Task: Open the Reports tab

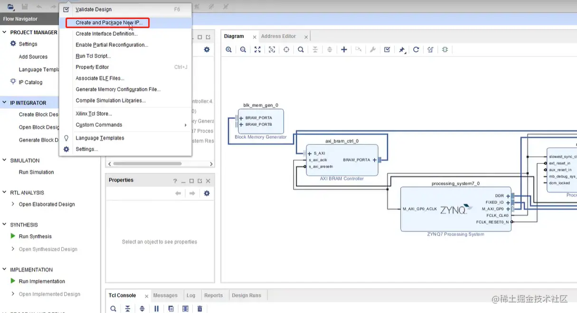Action: [x=213, y=295]
